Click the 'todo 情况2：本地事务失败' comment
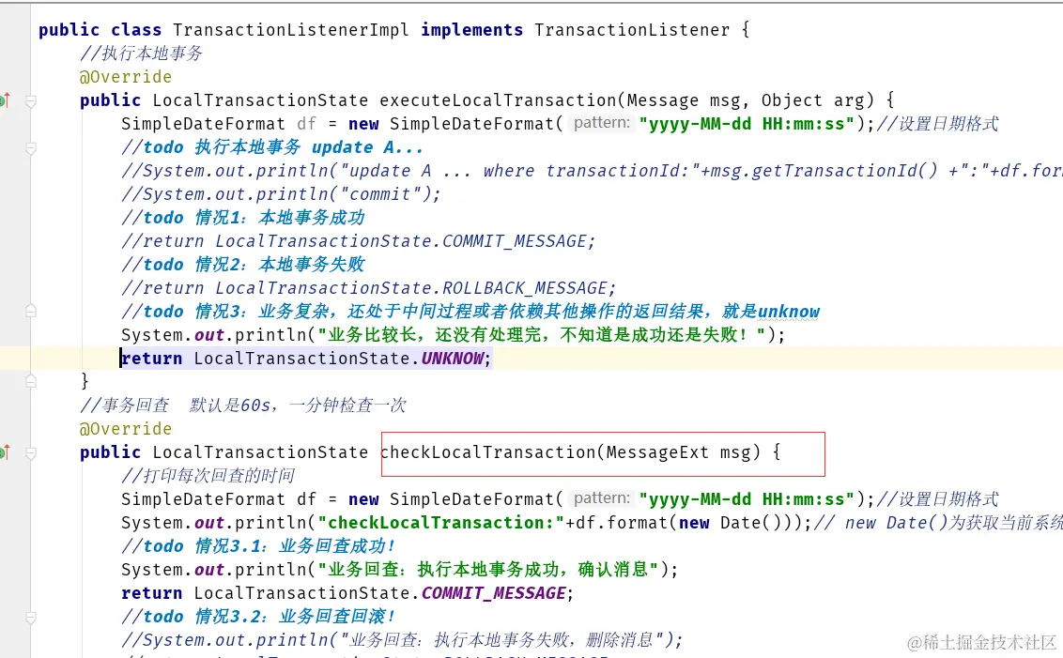Image resolution: width=1063 pixels, height=658 pixels. (242, 265)
